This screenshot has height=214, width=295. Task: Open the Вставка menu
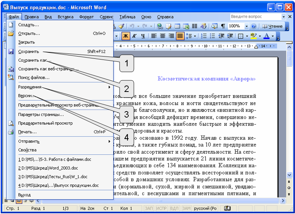(66, 17)
